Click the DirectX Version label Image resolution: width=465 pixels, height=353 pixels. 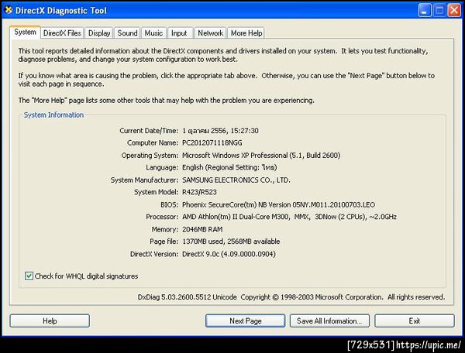[x=154, y=254]
